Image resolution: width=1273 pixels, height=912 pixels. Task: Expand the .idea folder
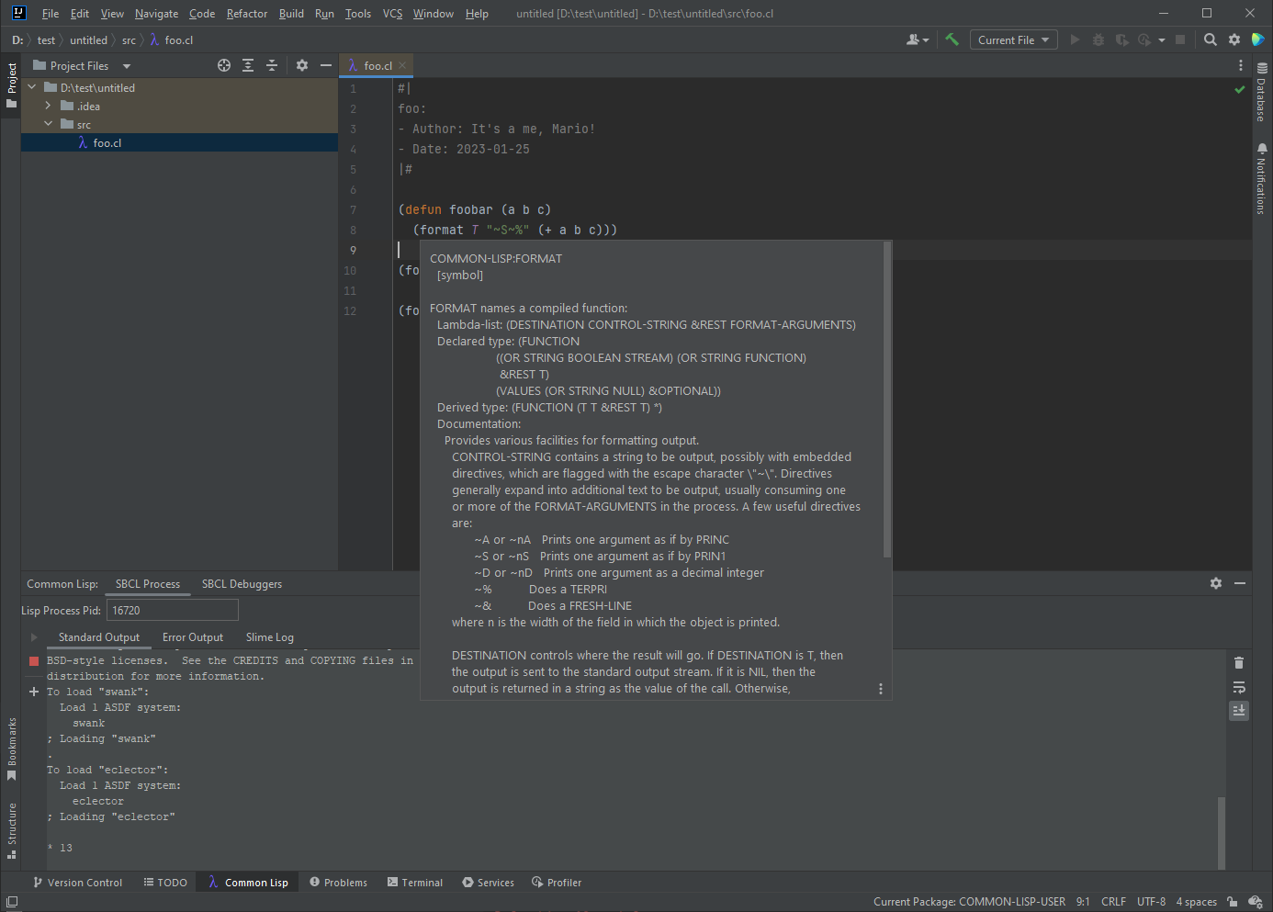click(48, 107)
